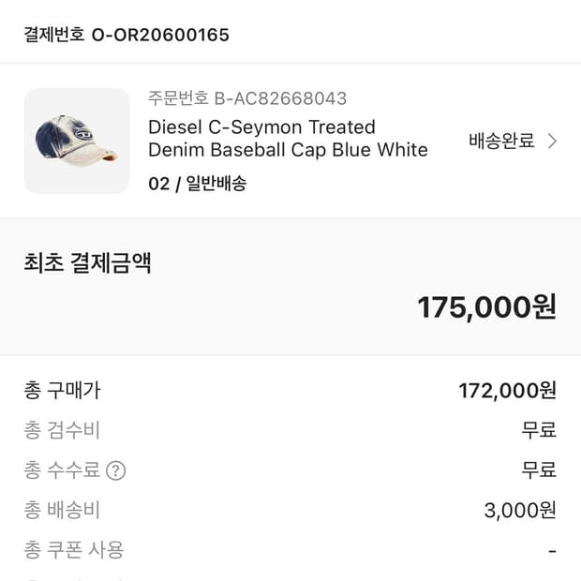Click the 총 구매가 label
Screen dimensions: 581x581
click(62, 391)
